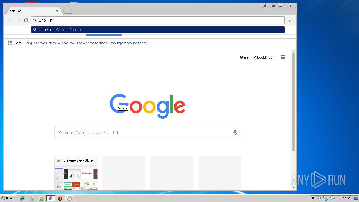Open the Chrome three-dot menu
Screen dimensions: 359x202
[x=290, y=20]
